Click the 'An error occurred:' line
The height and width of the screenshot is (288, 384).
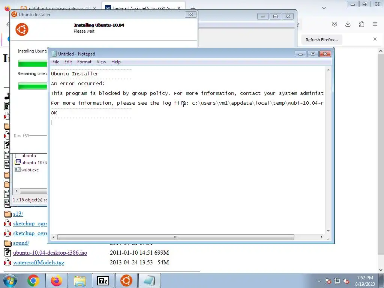(78, 84)
